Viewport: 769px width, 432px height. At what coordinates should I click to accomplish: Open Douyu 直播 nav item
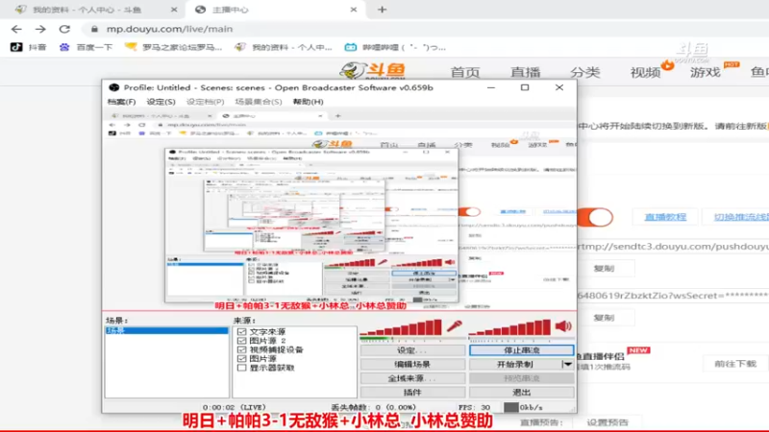(x=525, y=73)
